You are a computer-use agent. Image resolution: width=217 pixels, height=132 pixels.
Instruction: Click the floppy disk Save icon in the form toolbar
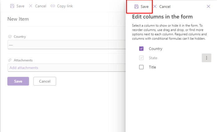12,6
